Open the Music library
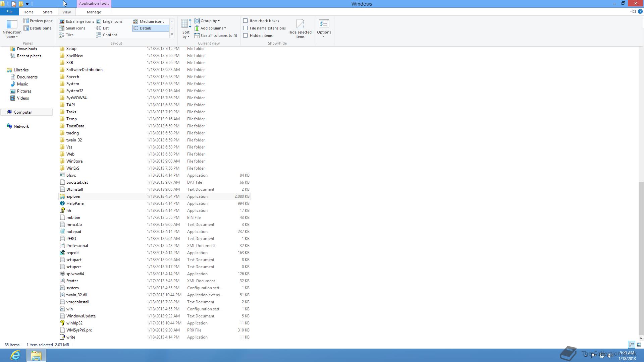This screenshot has height=362, width=644. point(19,84)
